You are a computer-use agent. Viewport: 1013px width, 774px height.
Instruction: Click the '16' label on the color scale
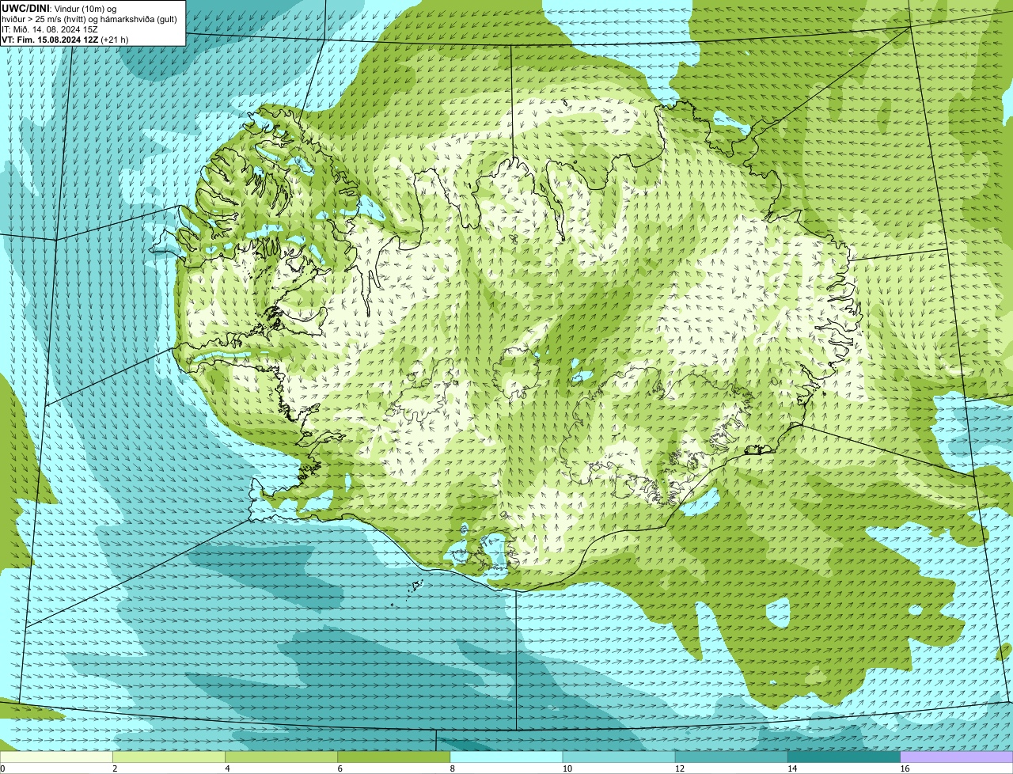(905, 768)
